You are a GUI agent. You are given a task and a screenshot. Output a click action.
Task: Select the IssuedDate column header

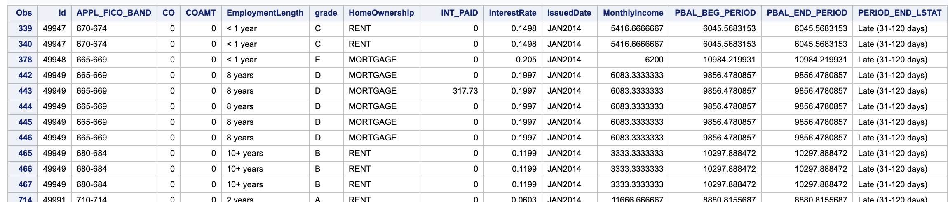pos(569,13)
